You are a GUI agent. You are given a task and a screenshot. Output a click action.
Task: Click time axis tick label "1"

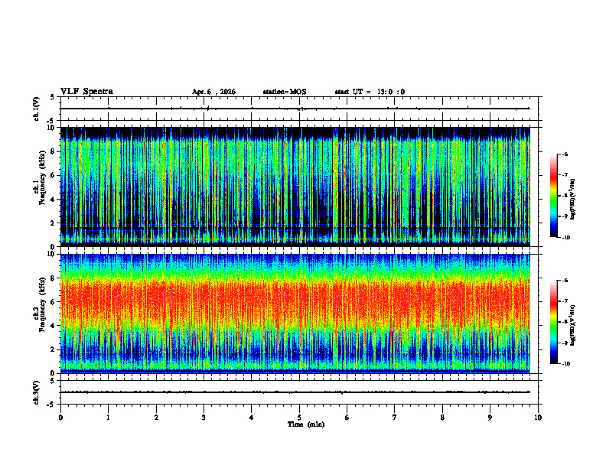[x=108, y=418]
